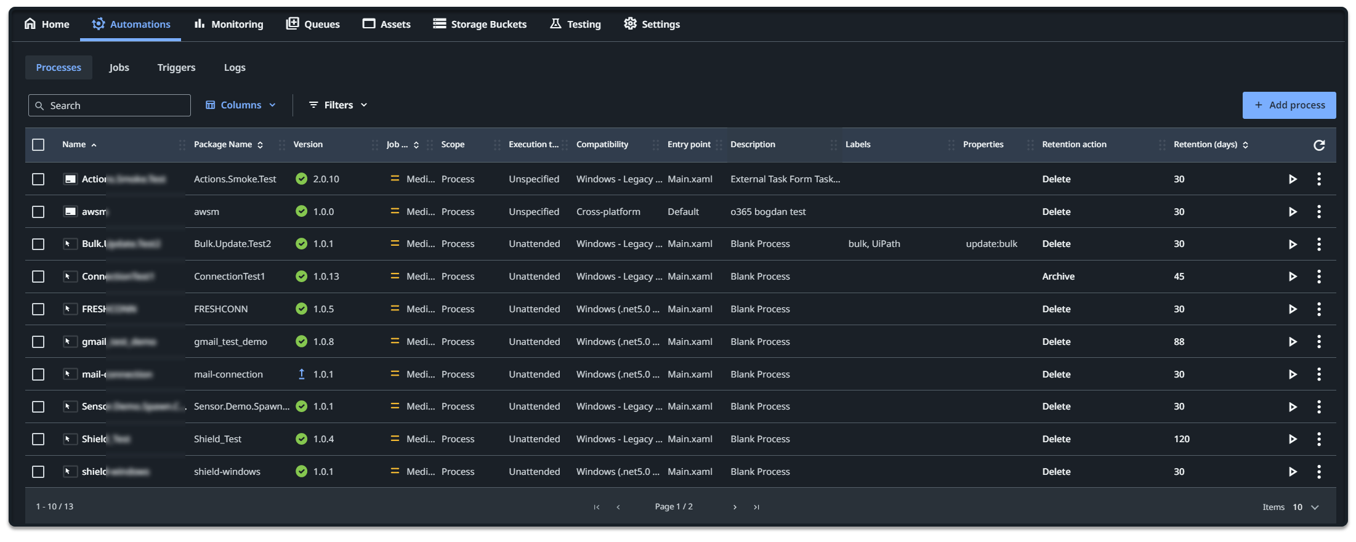Select the Actions.Smoke.Test row checkbox
The height and width of the screenshot is (542, 1356).
point(38,179)
